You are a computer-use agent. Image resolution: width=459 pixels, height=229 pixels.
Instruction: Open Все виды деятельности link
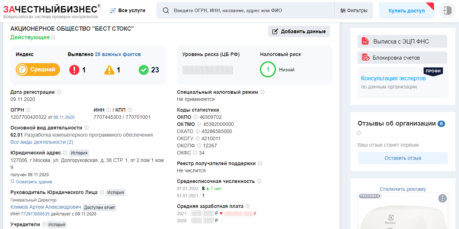(x=42, y=142)
